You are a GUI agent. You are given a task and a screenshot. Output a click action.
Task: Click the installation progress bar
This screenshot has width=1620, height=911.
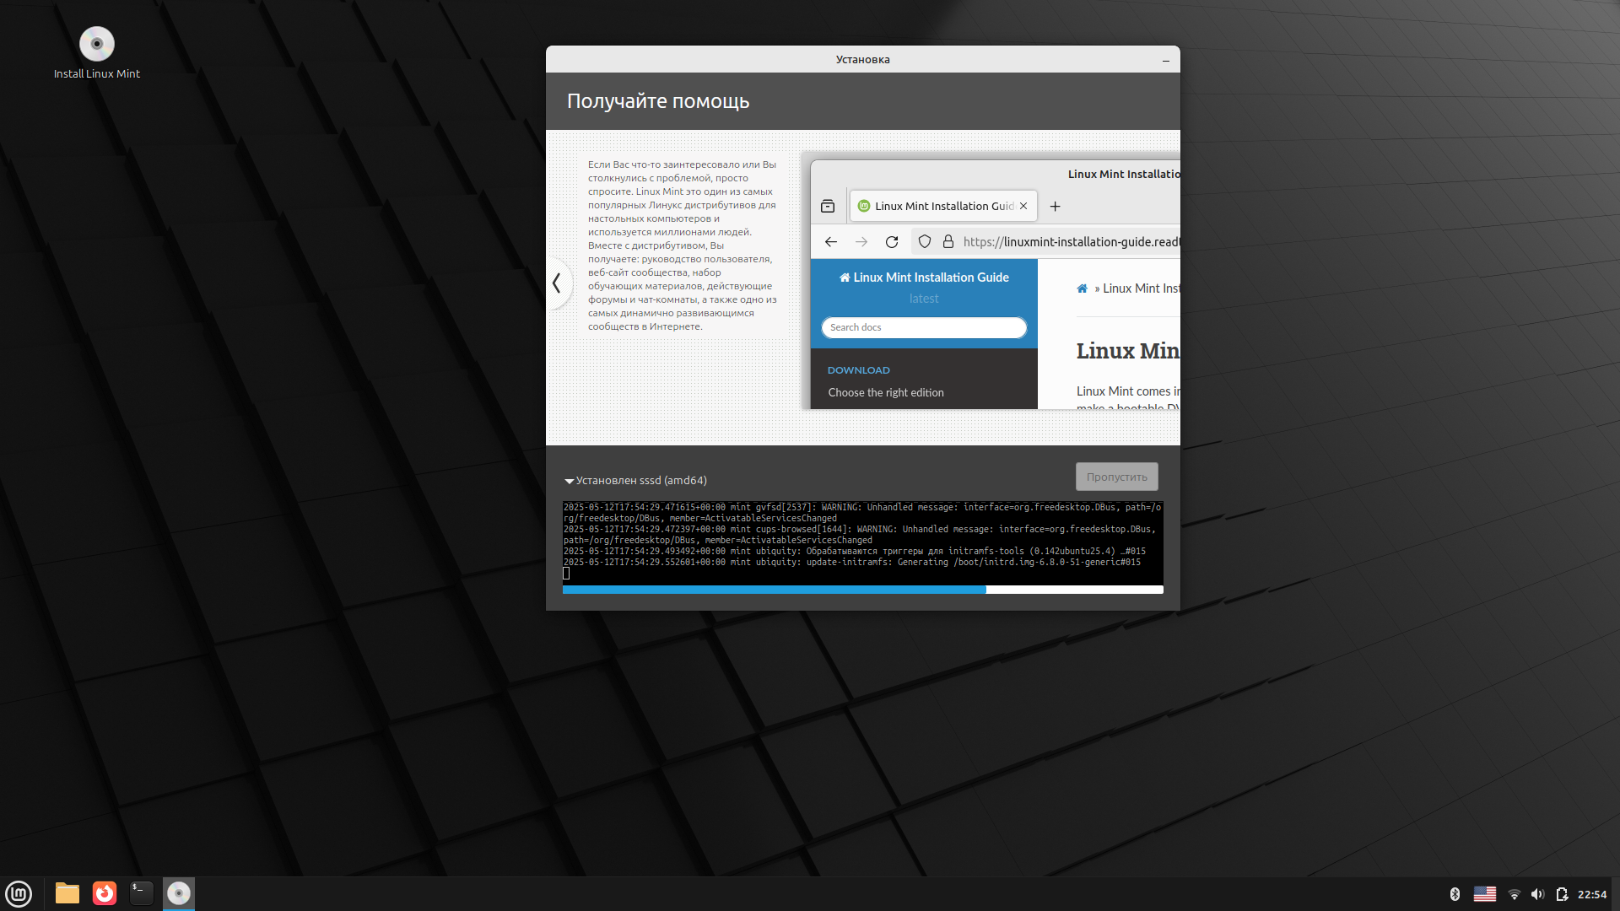862,590
